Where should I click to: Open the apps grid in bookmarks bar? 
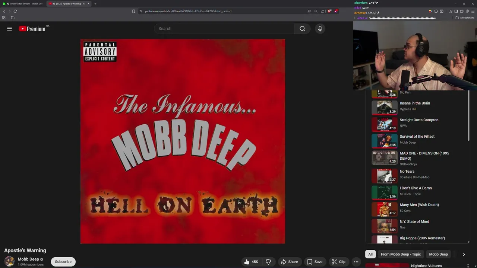tap(4, 18)
